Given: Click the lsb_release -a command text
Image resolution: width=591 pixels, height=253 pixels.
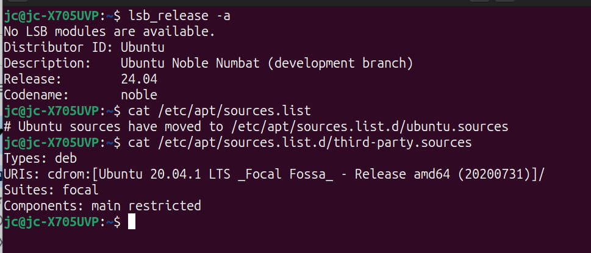Looking at the screenshot, I should coord(179,16).
